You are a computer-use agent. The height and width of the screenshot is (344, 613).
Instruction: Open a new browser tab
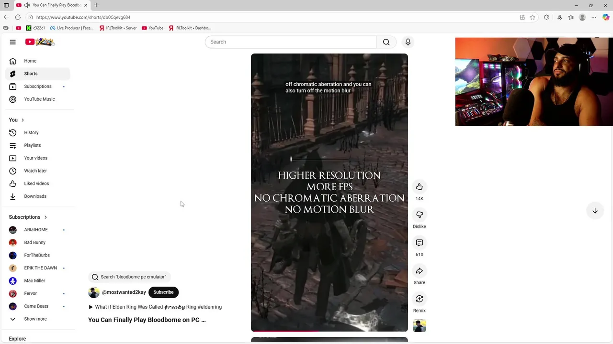(96, 5)
